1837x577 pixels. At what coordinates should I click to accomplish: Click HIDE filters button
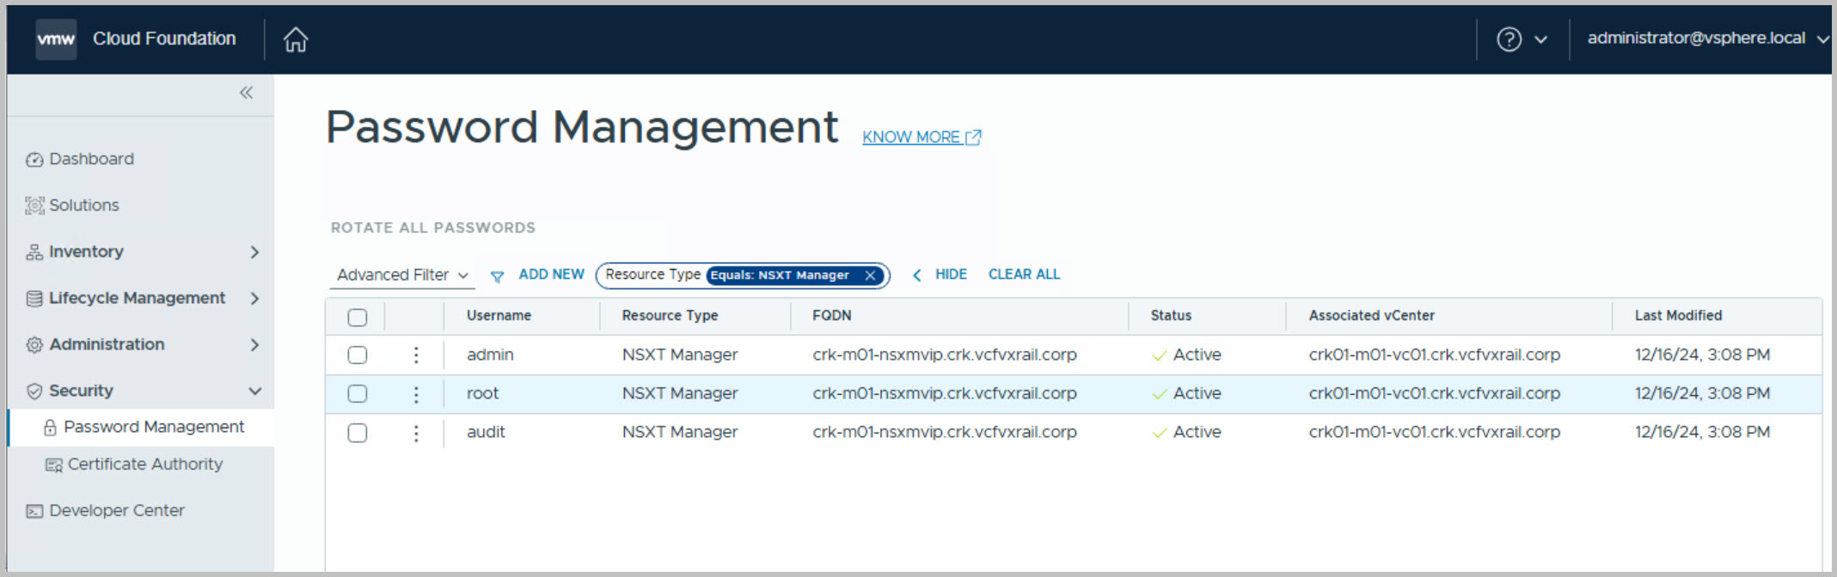click(x=951, y=275)
